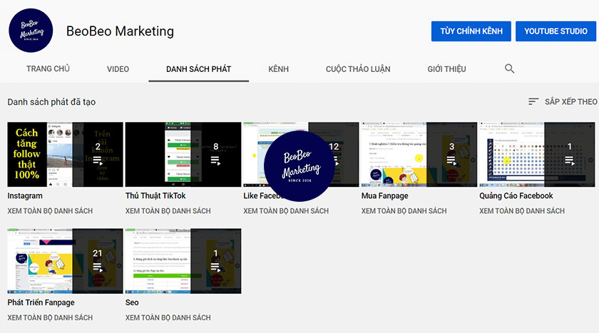Click Xem toàn bộ danh sách under Seo
The image size is (599, 333).
(x=168, y=318)
